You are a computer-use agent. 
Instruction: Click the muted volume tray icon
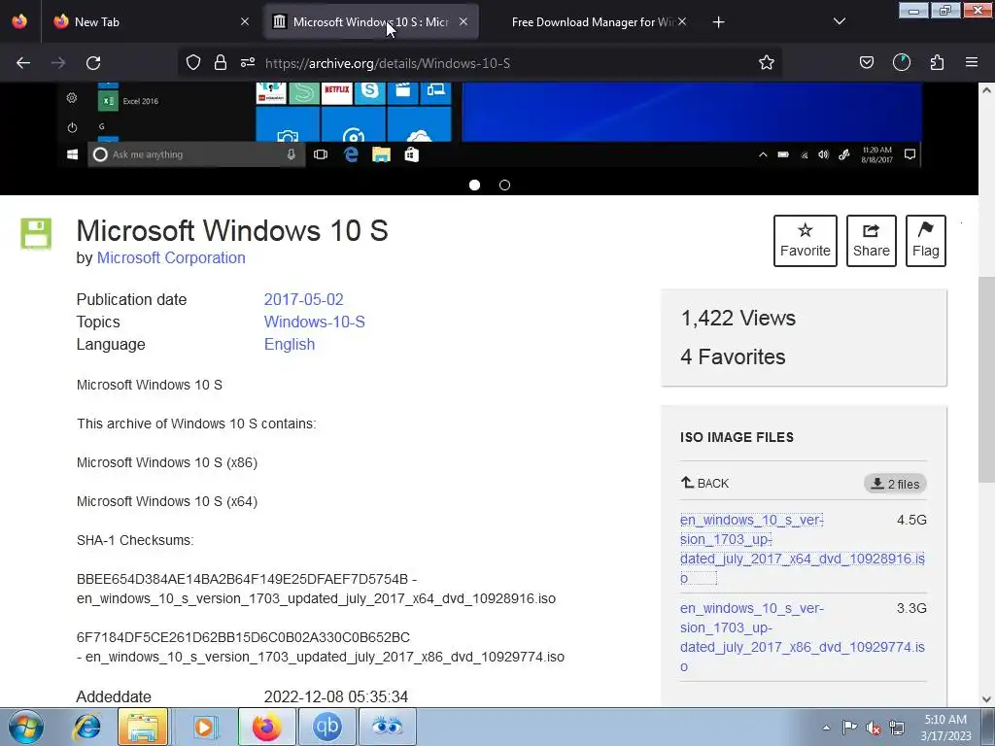874,729
